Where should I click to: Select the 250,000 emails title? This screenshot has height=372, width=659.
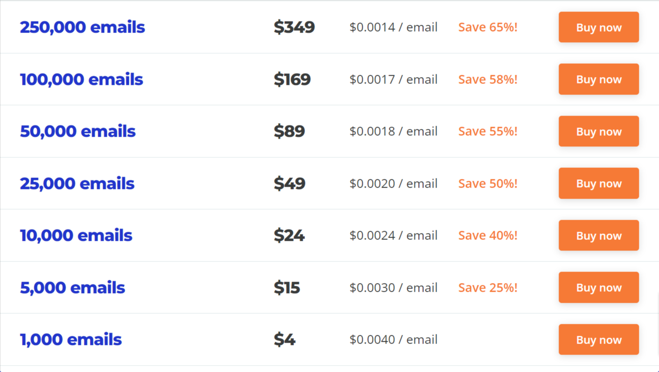(82, 27)
